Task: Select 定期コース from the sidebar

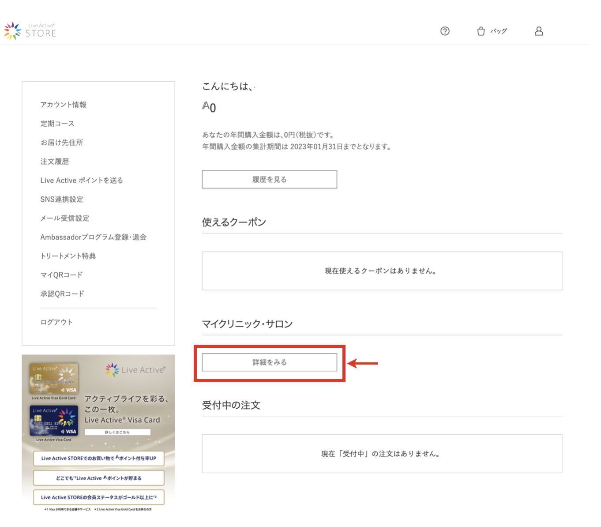Action: (57, 124)
